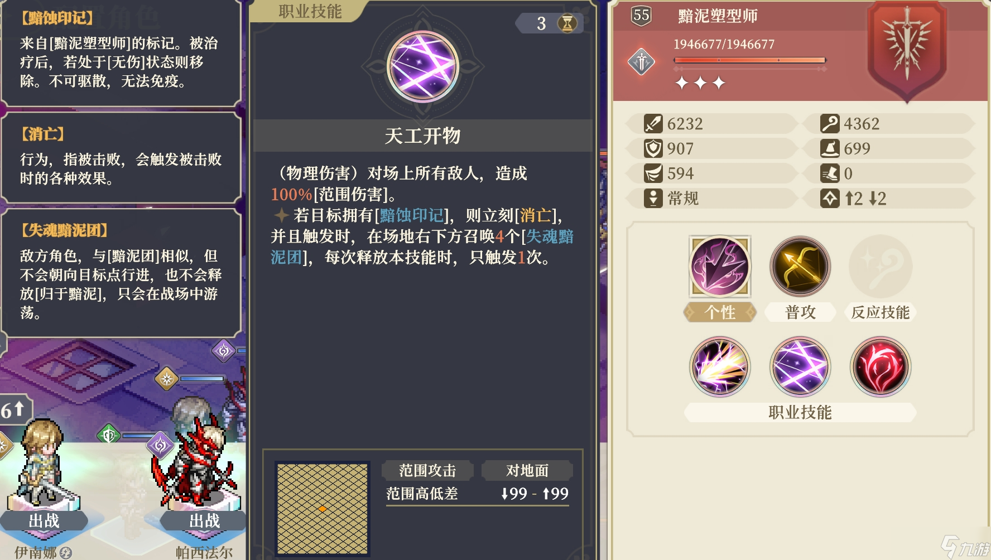Screen dimensions: 991x560
Task: Select the 普攻 bow attack icon
Action: click(x=800, y=266)
